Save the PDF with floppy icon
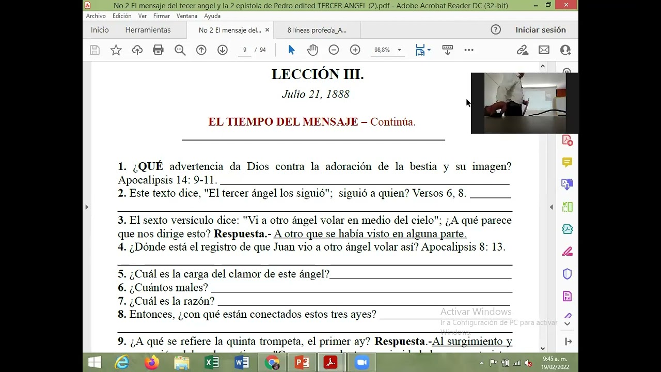 tap(95, 50)
